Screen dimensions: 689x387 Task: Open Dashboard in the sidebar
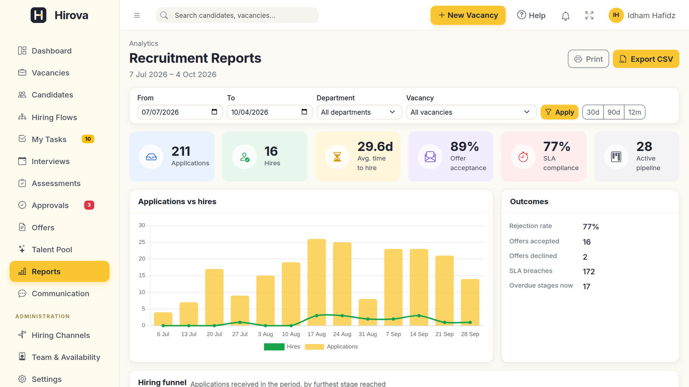59,51
